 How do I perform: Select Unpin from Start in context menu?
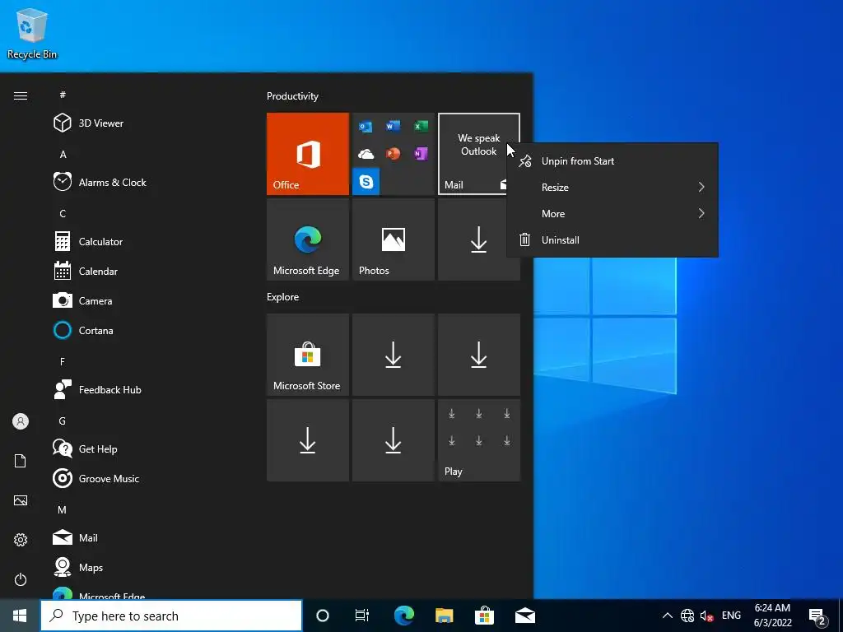point(612,161)
